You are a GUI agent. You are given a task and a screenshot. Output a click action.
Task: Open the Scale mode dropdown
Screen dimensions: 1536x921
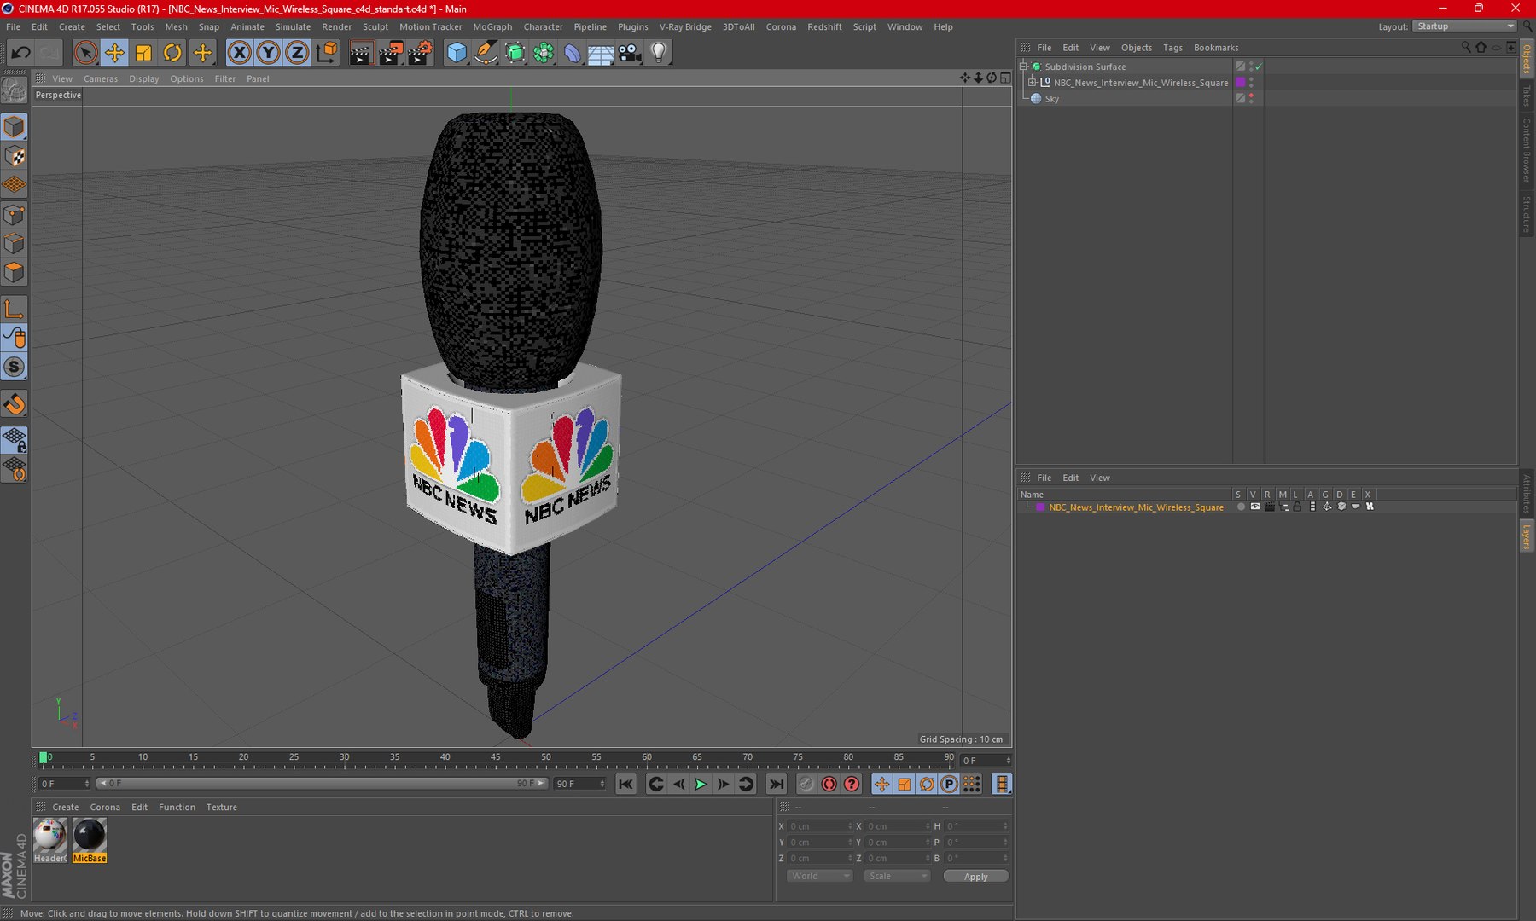point(896,876)
